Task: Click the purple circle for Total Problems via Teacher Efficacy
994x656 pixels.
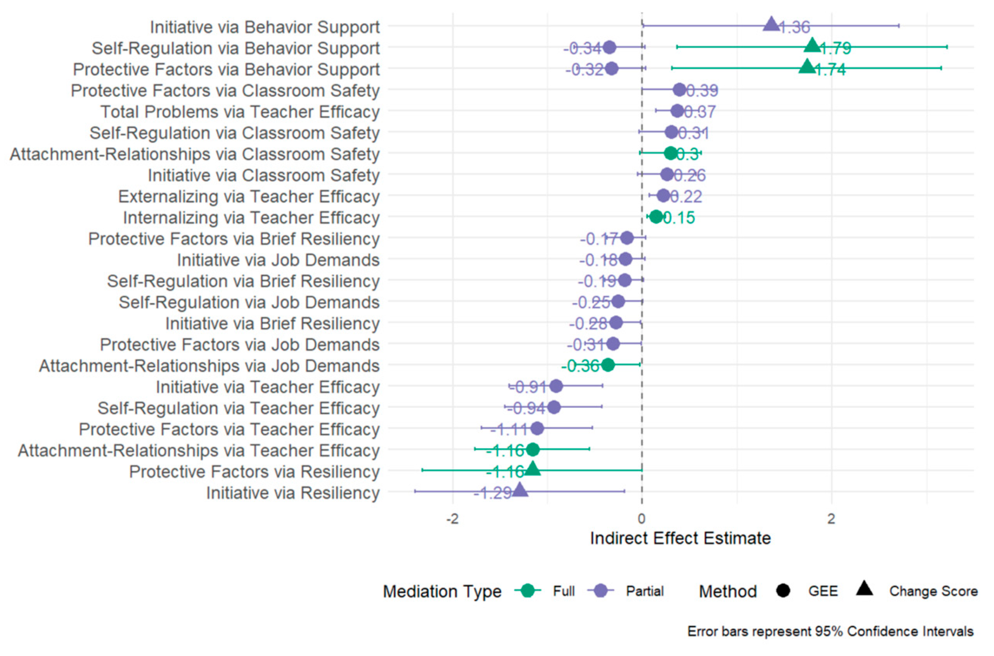Action: coord(677,111)
